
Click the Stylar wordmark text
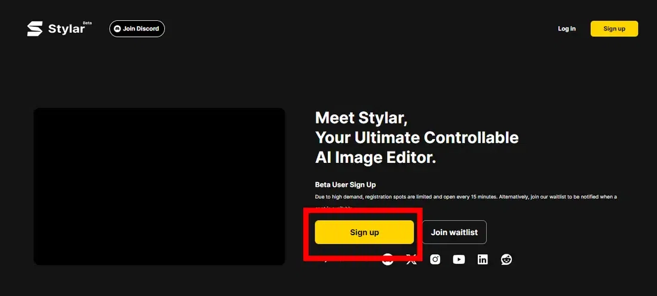pyautogui.click(x=66, y=29)
